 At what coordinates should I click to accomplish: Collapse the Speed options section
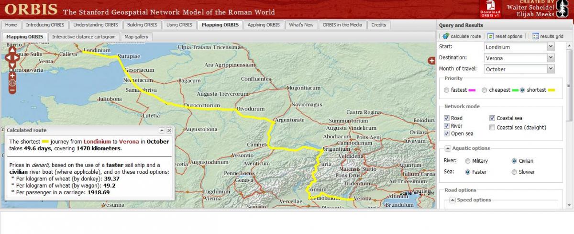click(x=453, y=200)
